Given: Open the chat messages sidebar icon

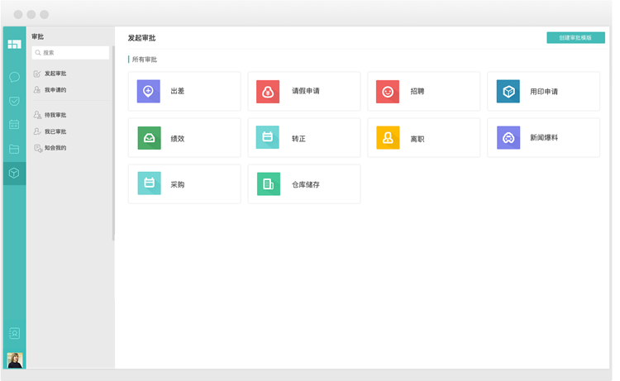Looking at the screenshot, I should click(14, 77).
